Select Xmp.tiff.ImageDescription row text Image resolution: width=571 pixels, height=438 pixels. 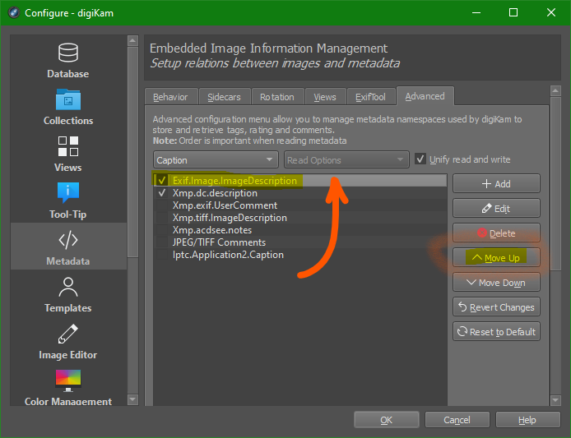click(x=230, y=218)
